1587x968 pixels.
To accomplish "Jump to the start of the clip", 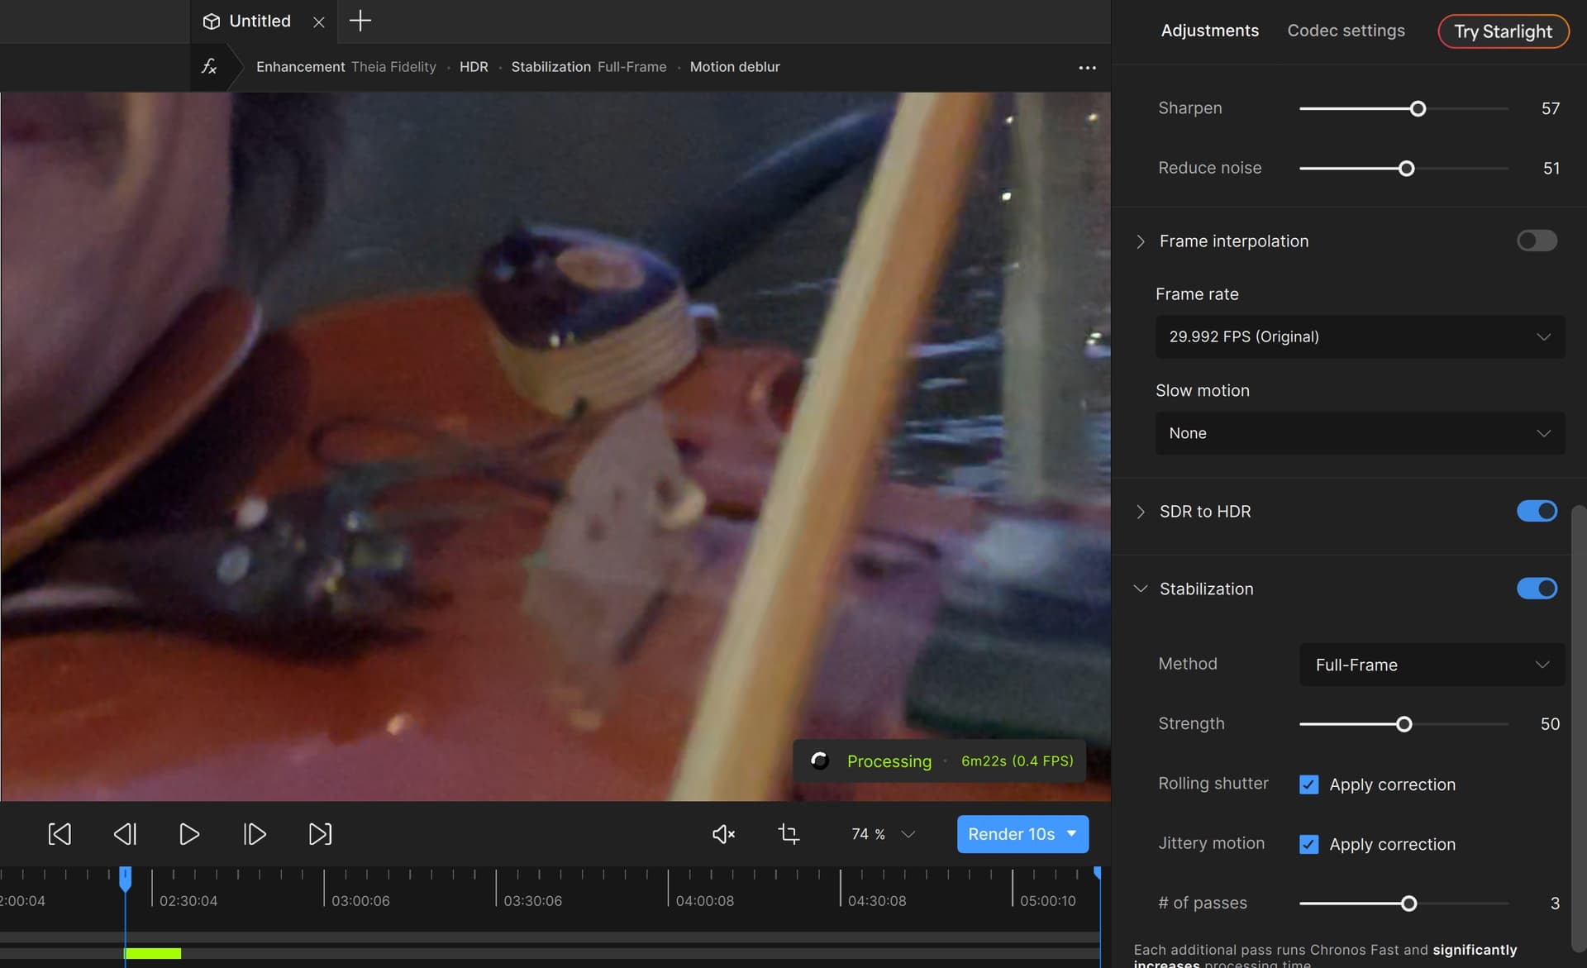I will (x=60, y=834).
